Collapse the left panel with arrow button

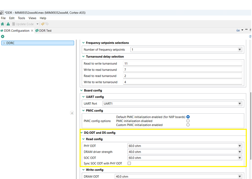pos(72,113)
